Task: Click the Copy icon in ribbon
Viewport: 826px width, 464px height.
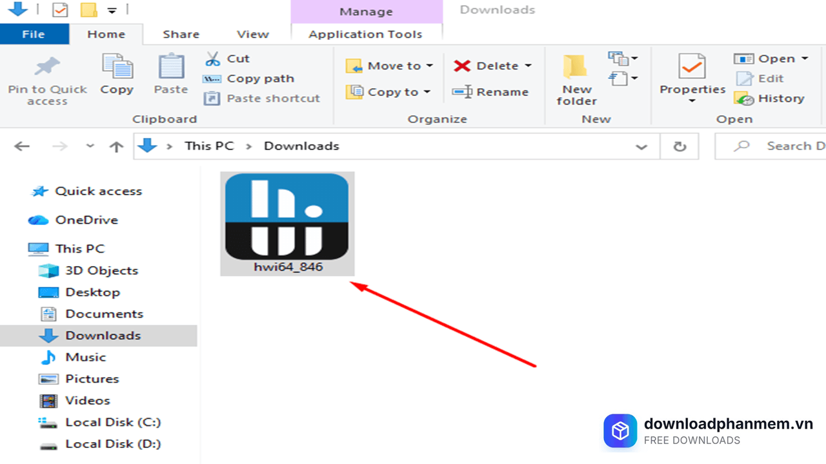Action: [117, 67]
